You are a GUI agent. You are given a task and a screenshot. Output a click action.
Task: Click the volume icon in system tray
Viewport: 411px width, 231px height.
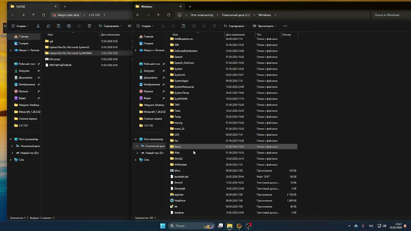(384, 226)
